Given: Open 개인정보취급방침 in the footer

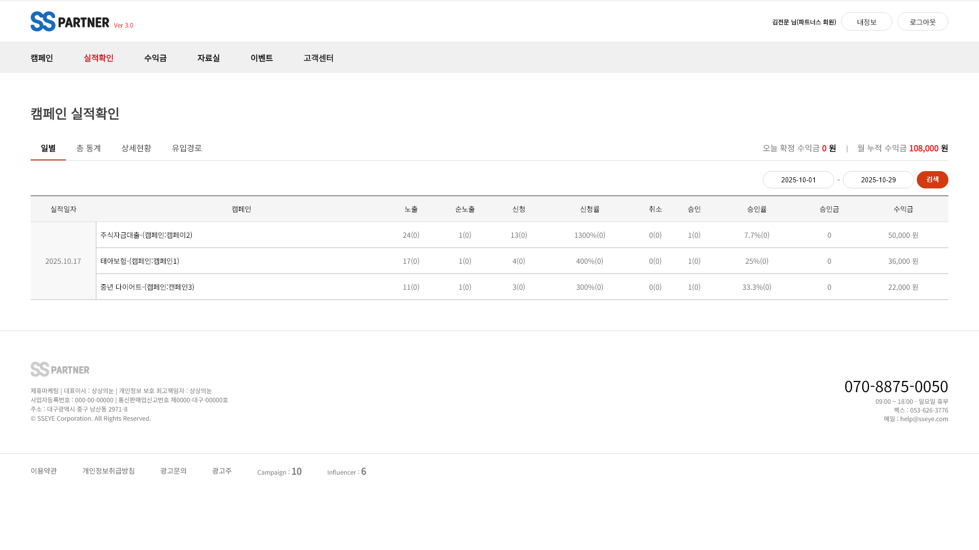Looking at the screenshot, I should coord(109,471).
